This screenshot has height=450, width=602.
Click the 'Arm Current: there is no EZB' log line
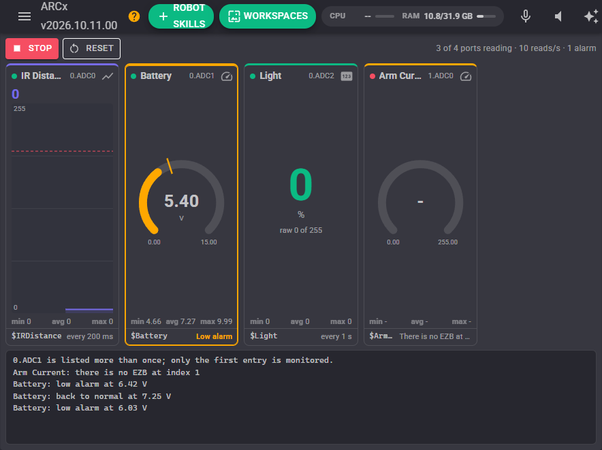point(106,372)
